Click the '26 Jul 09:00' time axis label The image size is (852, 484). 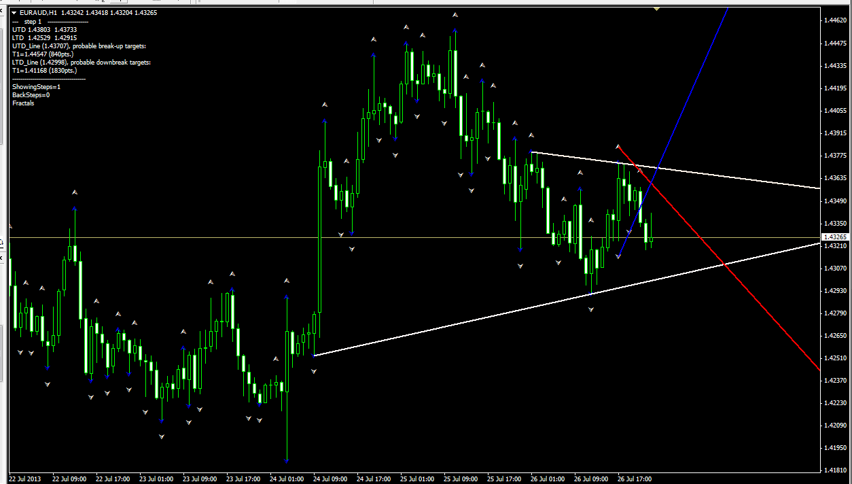click(591, 479)
